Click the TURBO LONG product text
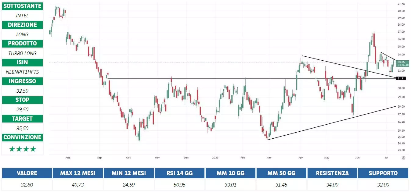Viewport: 411px width, 192px height. [22, 53]
